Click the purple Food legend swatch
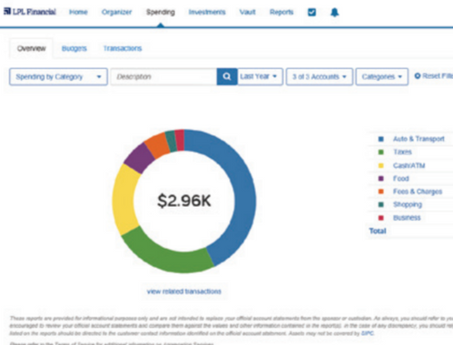Image resolution: width=453 pixels, height=345 pixels. pyautogui.click(x=381, y=179)
